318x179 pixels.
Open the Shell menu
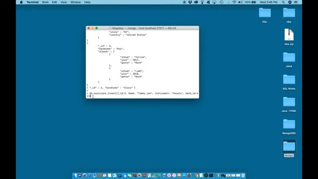[x=45, y=2]
